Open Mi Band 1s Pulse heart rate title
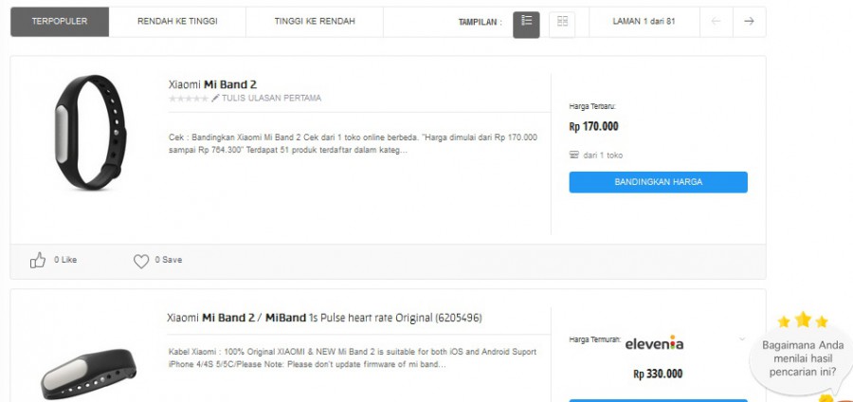This screenshot has height=402, width=853. pos(324,318)
